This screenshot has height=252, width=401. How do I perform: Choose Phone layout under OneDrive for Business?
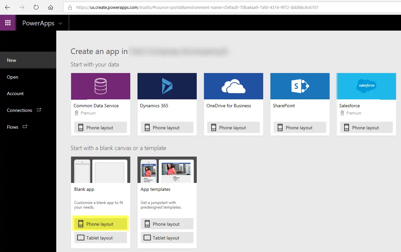pos(234,128)
